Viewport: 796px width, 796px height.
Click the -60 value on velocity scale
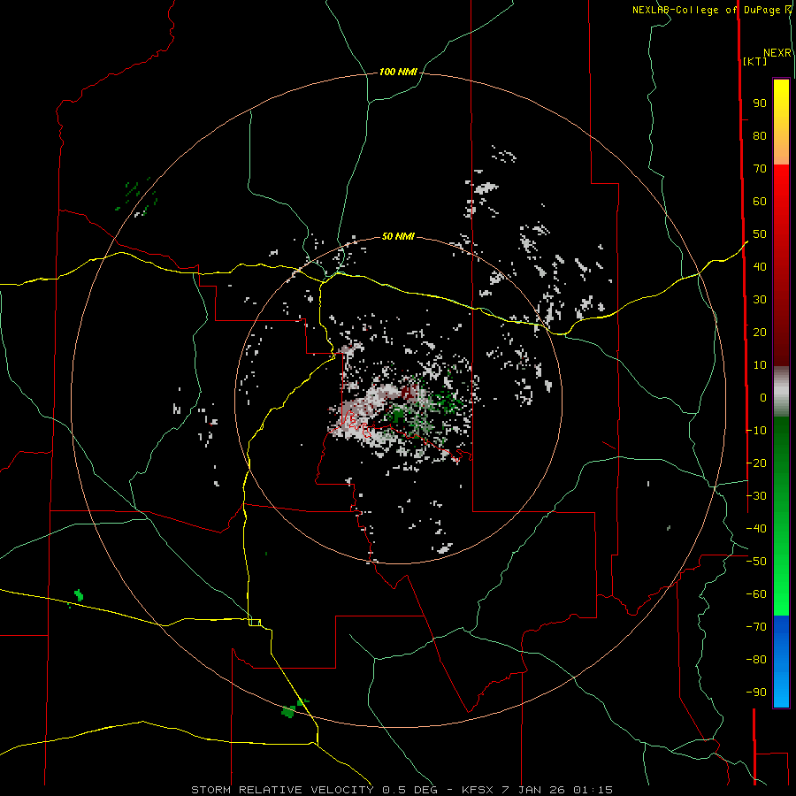756,594
